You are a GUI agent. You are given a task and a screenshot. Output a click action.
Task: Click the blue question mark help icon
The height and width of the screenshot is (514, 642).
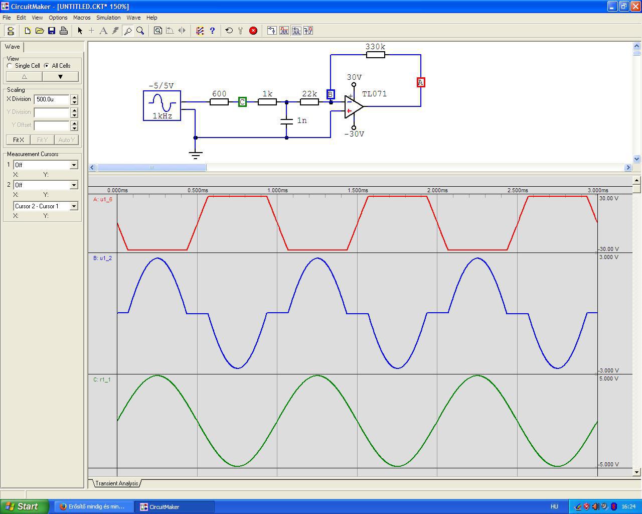click(x=212, y=31)
